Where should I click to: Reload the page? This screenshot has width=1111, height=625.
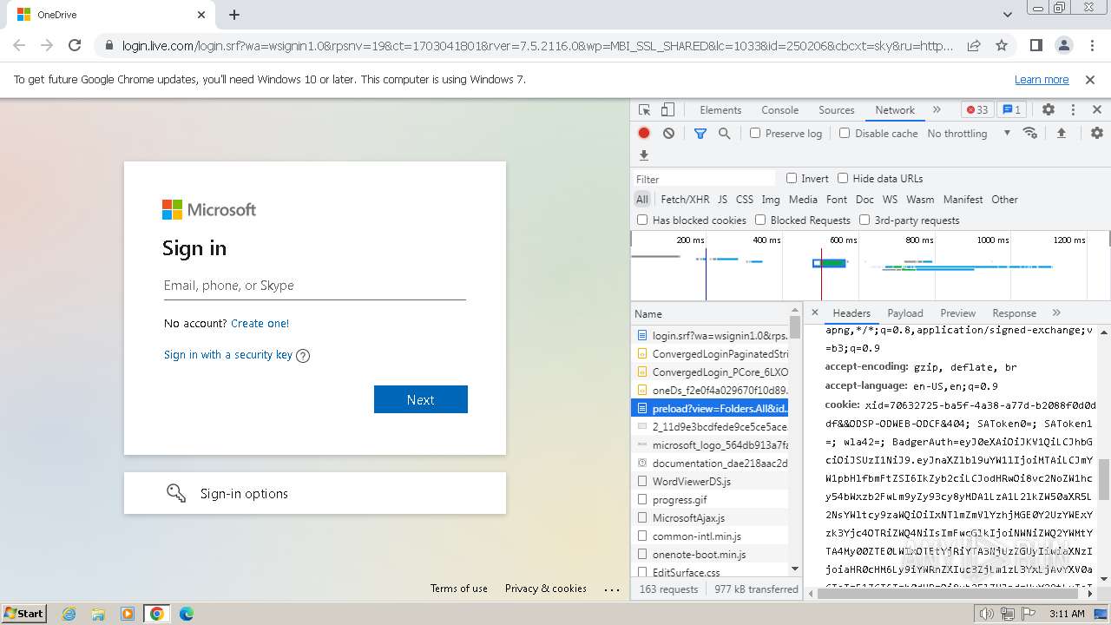[x=75, y=45]
